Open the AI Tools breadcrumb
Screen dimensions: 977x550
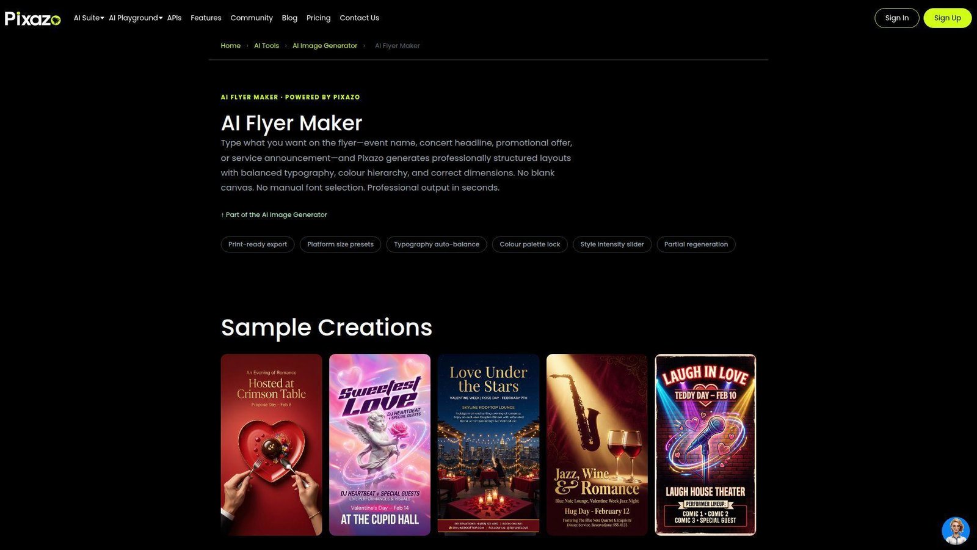266,46
